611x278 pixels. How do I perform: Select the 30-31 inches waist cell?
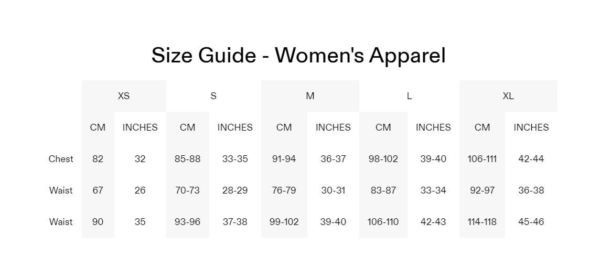333,190
